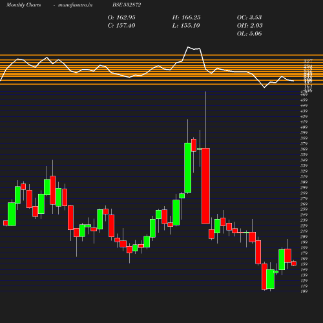Click the 169 price axis label
Image resolution: width=323 pixels, height=323 pixels.
(x=304, y=259)
